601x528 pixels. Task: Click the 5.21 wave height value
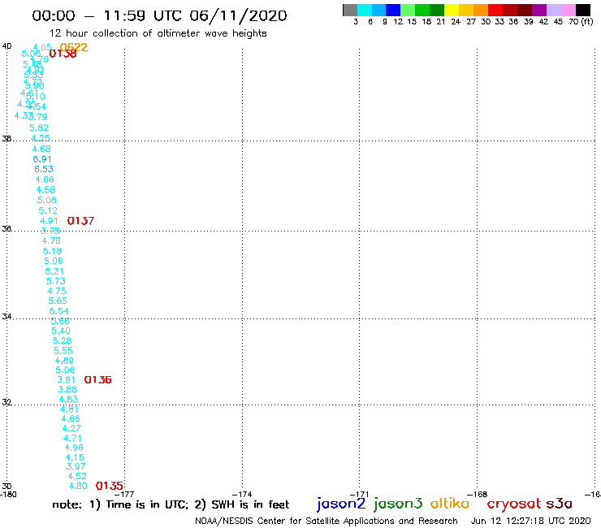[54, 271]
